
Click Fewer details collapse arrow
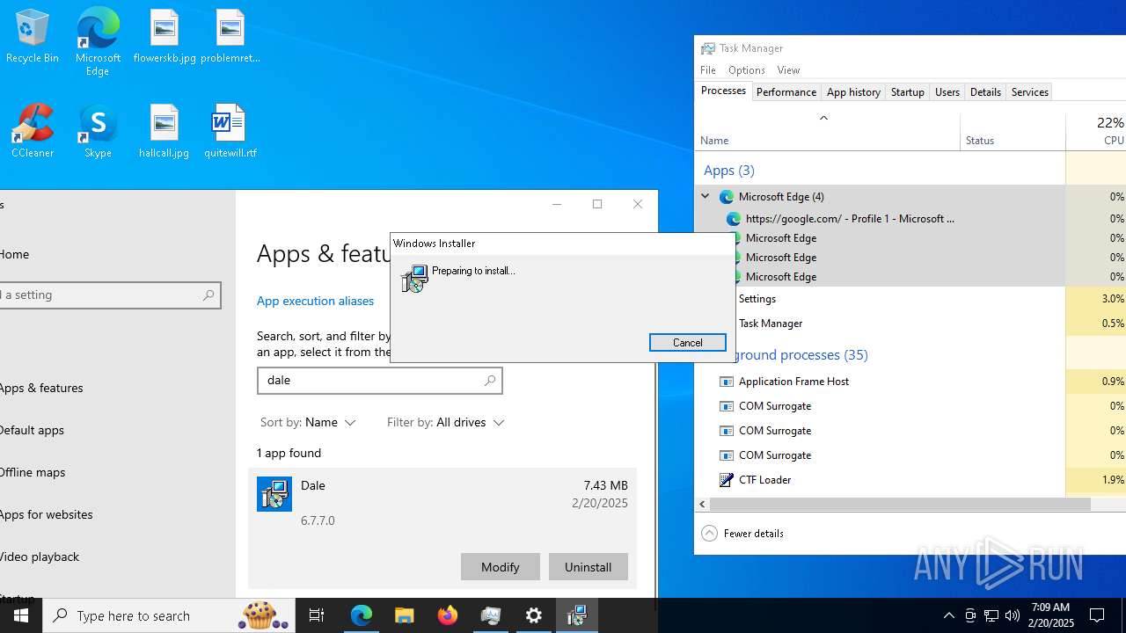(x=709, y=534)
